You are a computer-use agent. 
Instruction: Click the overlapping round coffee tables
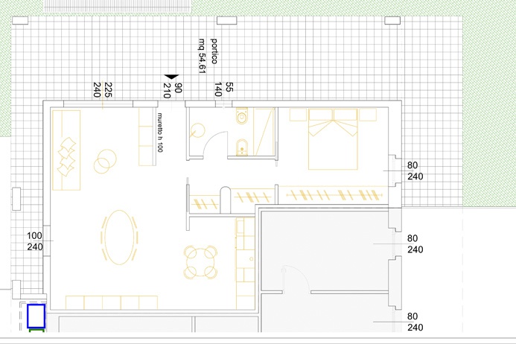[105, 160]
